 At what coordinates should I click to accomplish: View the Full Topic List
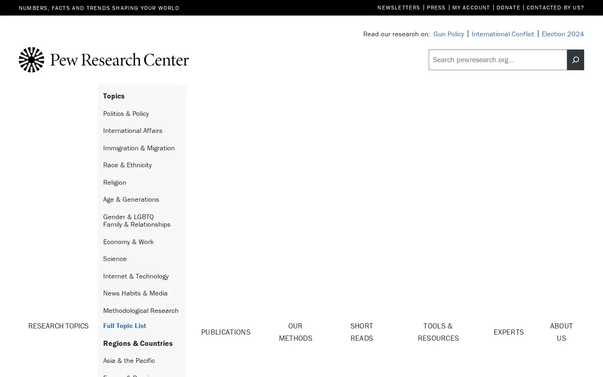click(x=124, y=326)
